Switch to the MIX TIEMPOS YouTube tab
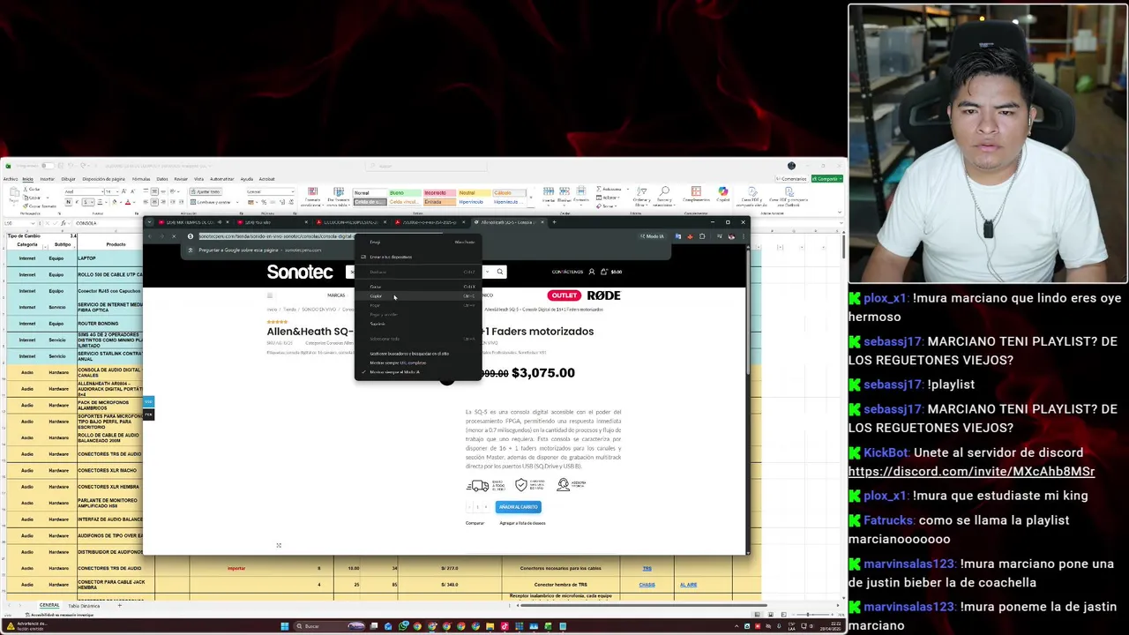 tap(192, 222)
